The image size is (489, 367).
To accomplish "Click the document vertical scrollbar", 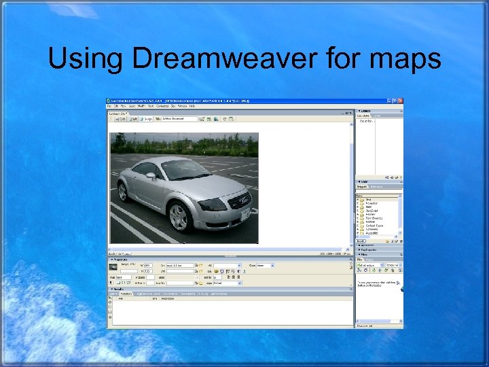I will click(351, 184).
